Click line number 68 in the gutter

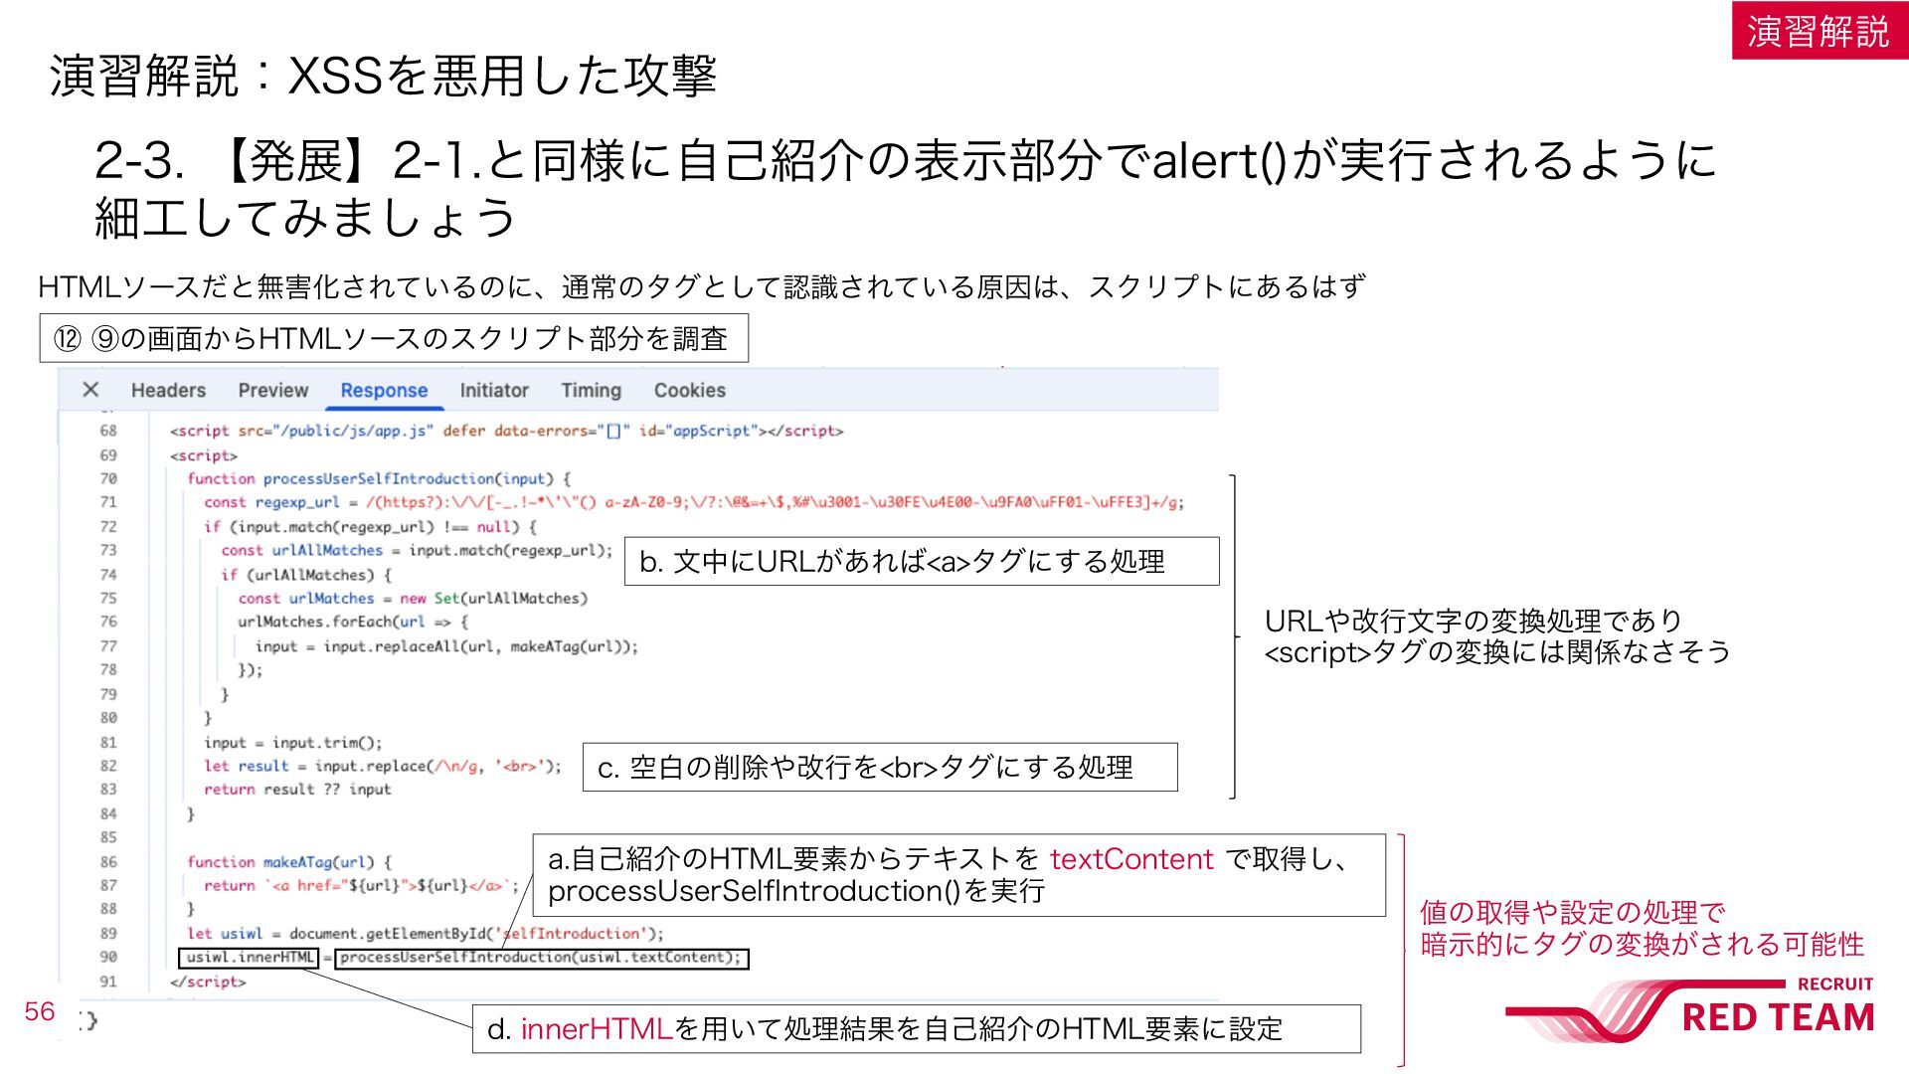[108, 431]
